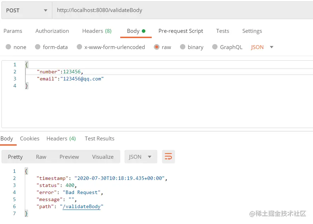
Task: Open the response Body tab
Action: pos(7,139)
